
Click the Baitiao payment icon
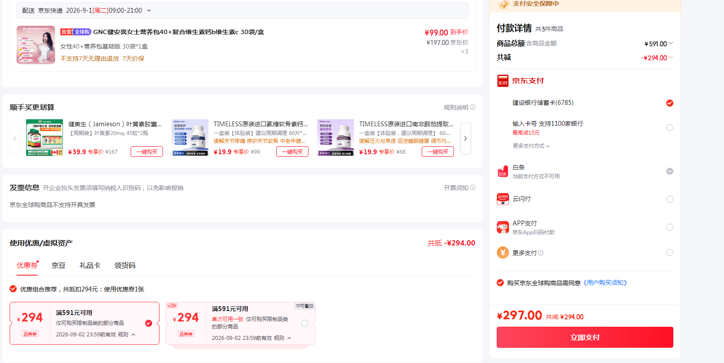coord(503,171)
